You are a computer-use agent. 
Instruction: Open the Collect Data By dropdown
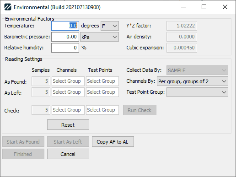[197, 70]
